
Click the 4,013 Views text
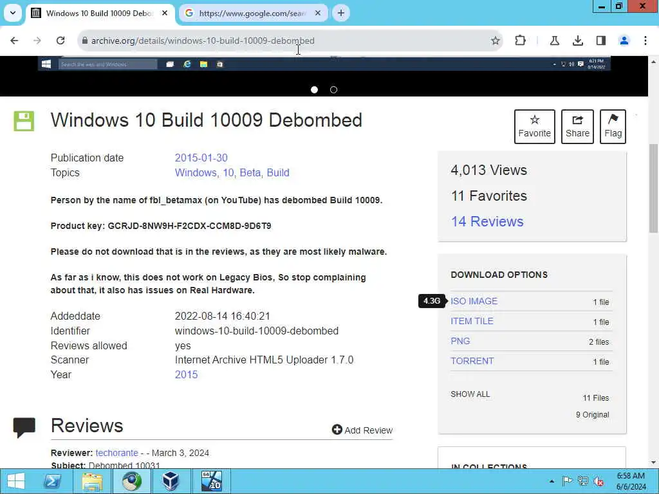coord(489,170)
